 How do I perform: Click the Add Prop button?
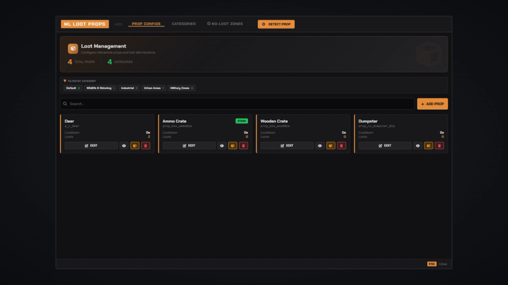432,104
